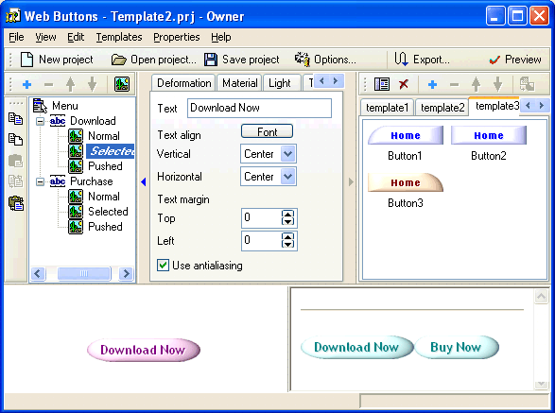This screenshot has width=555, height=413.
Task: Add button with blue plus in left panel
Action: pos(26,84)
